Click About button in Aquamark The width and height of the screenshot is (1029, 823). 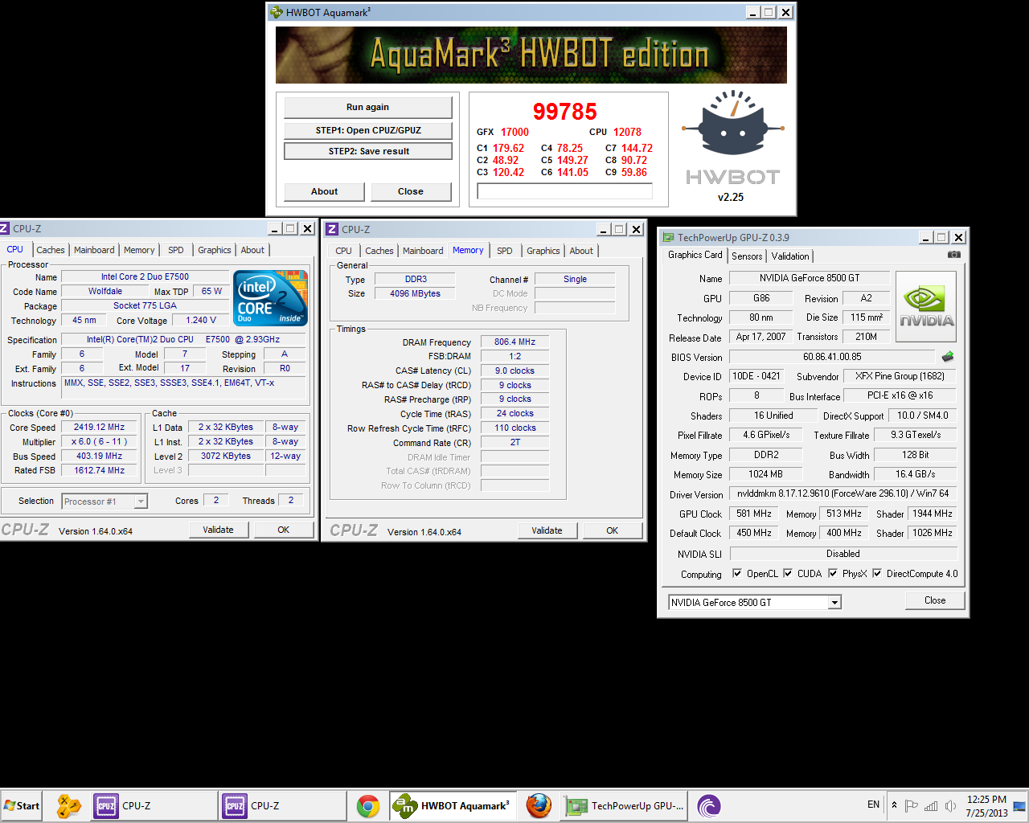click(325, 191)
